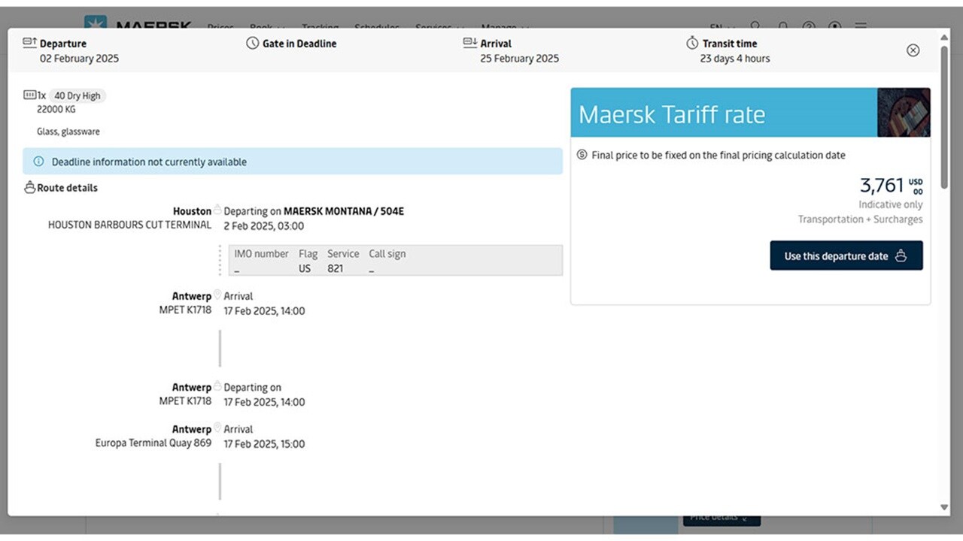Click the vessel icon next to Houston departure

pos(217,209)
